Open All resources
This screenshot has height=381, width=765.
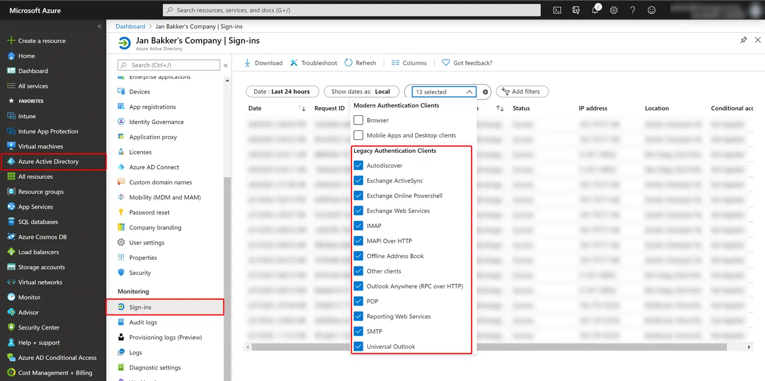point(36,176)
